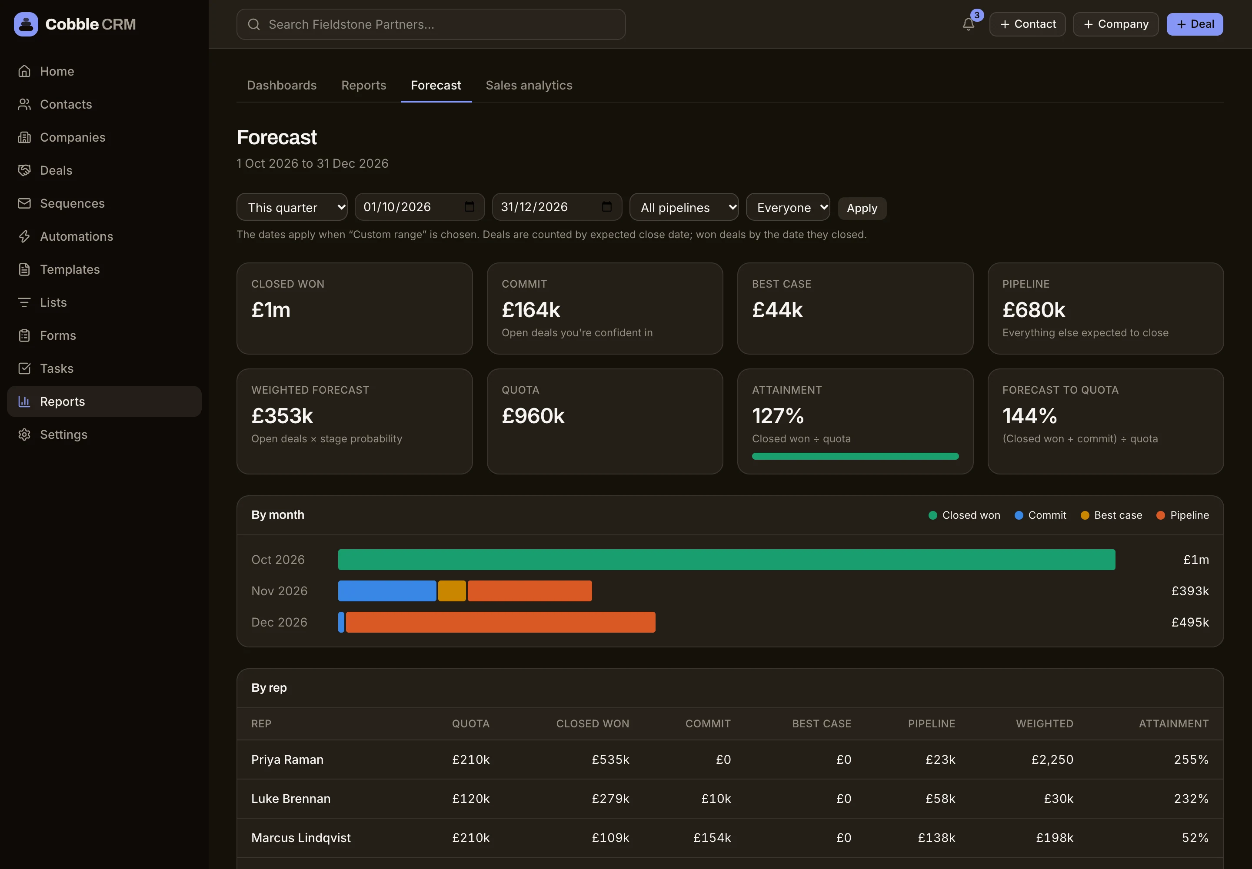The image size is (1252, 869).
Task: Click the 31/12/2026 end date field
Action: pyautogui.click(x=557, y=207)
